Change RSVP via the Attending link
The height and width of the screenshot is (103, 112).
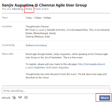point(17,9)
